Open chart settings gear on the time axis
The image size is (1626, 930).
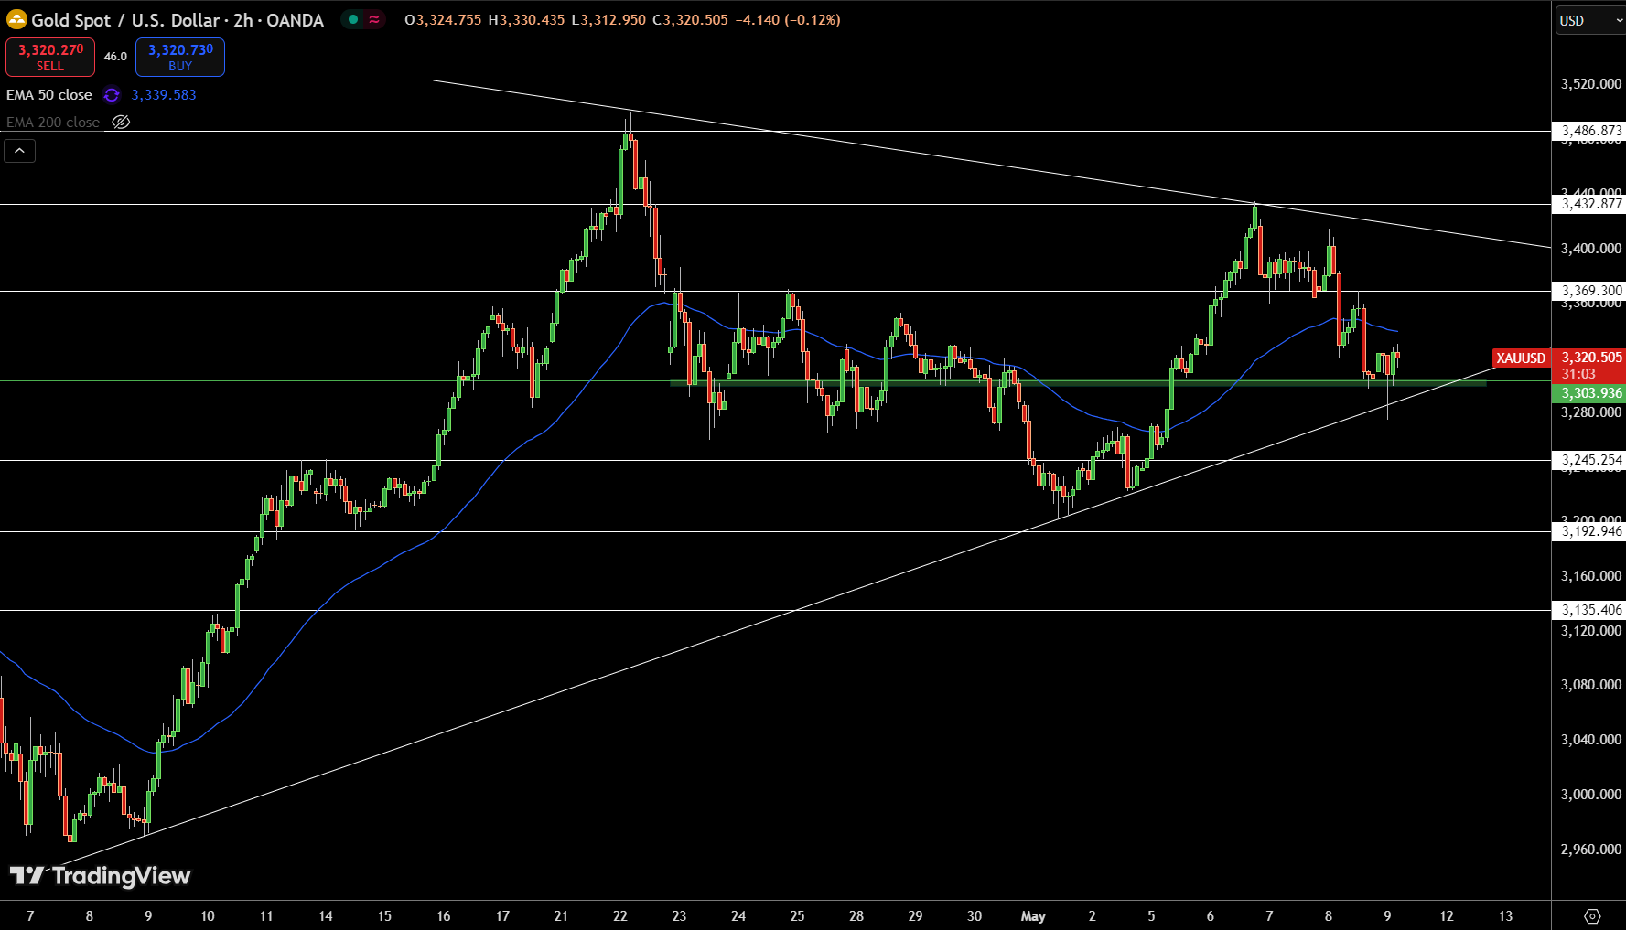(1592, 915)
